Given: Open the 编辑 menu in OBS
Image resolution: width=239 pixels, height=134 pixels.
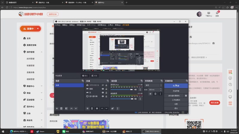Looking at the screenshot, I should [65, 25].
